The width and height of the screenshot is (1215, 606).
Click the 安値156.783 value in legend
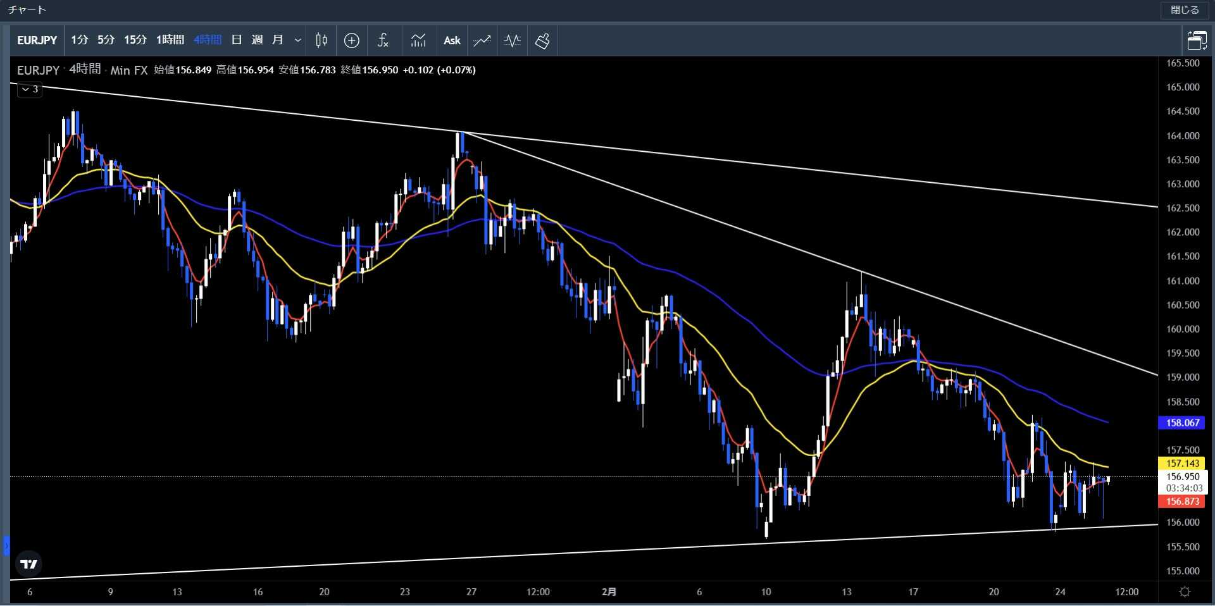coord(307,70)
